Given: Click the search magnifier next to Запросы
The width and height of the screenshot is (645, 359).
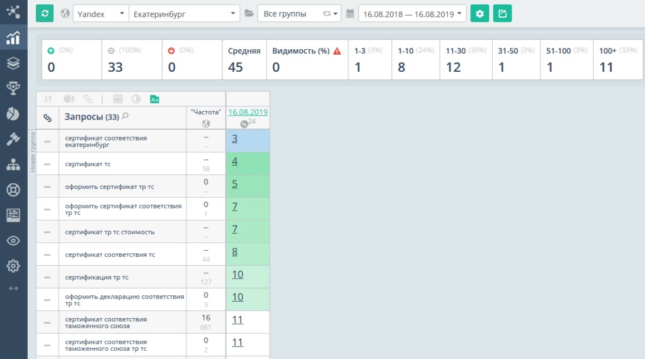Looking at the screenshot, I should pos(125,116).
